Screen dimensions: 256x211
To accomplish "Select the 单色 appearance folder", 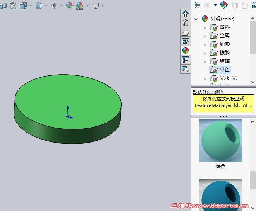I will (x=220, y=70).
